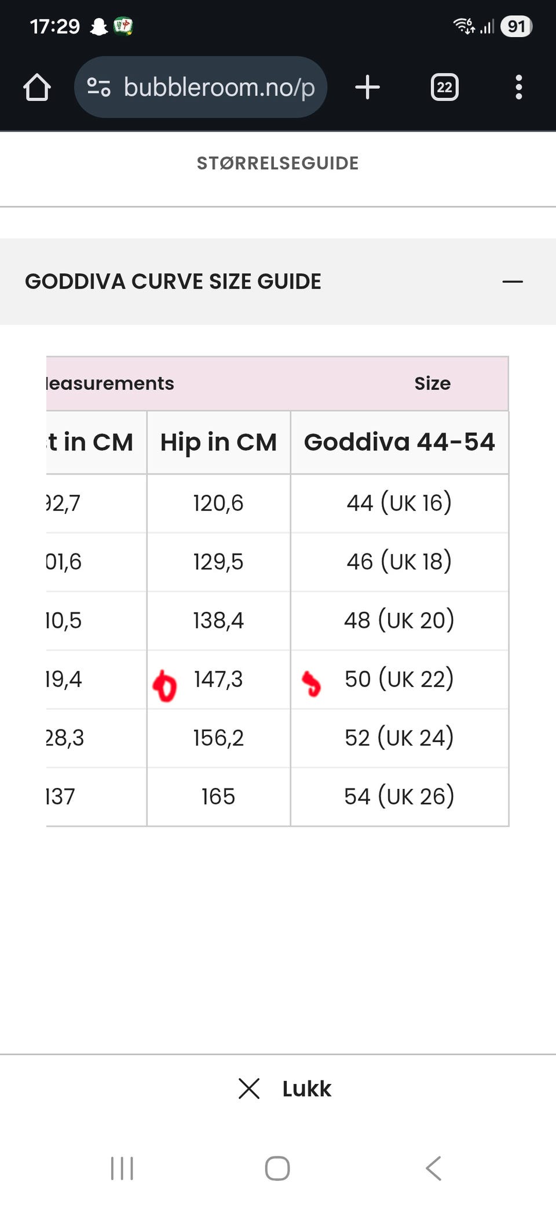Tap Størrelseguide header title
This screenshot has height=1205, width=556.
277,163
